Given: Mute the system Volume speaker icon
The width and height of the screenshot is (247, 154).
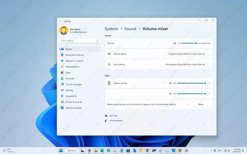Looking at the screenshot, I should pyautogui.click(x=175, y=43).
